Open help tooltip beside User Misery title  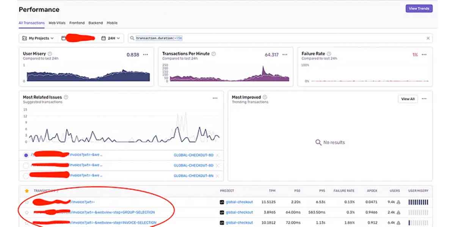pos(50,54)
